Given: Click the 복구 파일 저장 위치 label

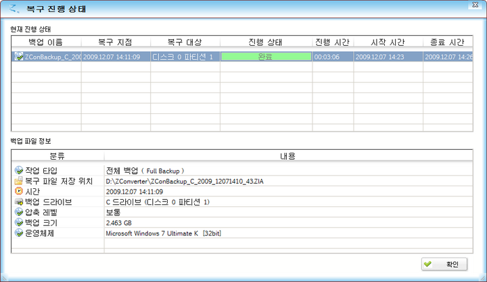Looking at the screenshot, I should point(59,181).
